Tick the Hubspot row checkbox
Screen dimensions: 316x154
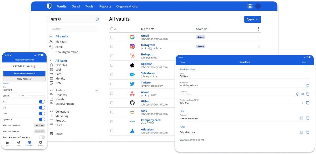pos(112,56)
